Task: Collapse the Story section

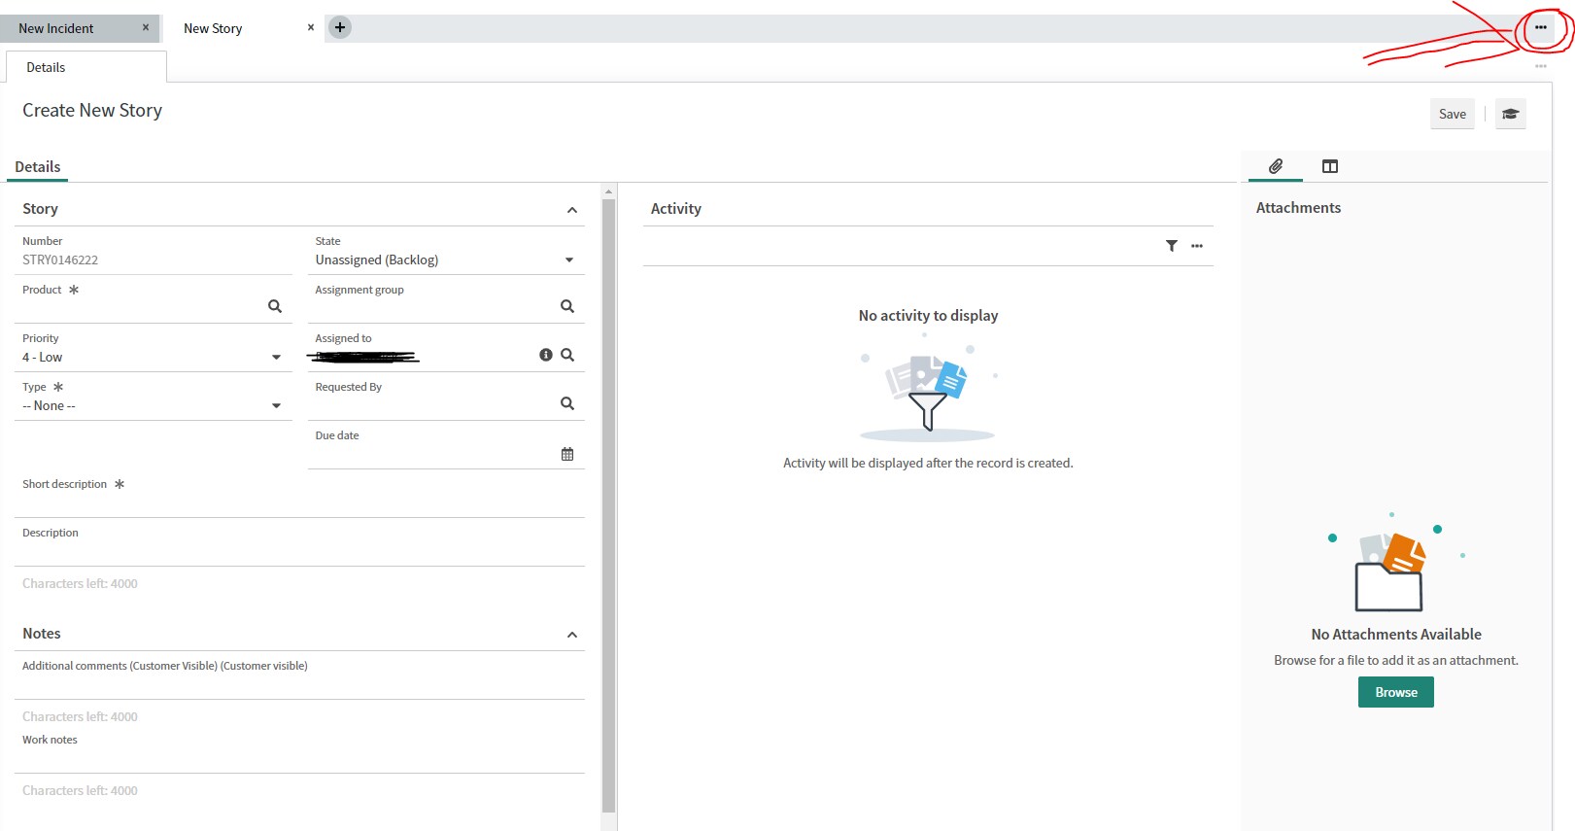Action: click(572, 210)
